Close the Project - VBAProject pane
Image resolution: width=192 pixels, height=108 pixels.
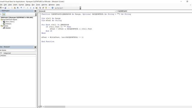pos(35,11)
